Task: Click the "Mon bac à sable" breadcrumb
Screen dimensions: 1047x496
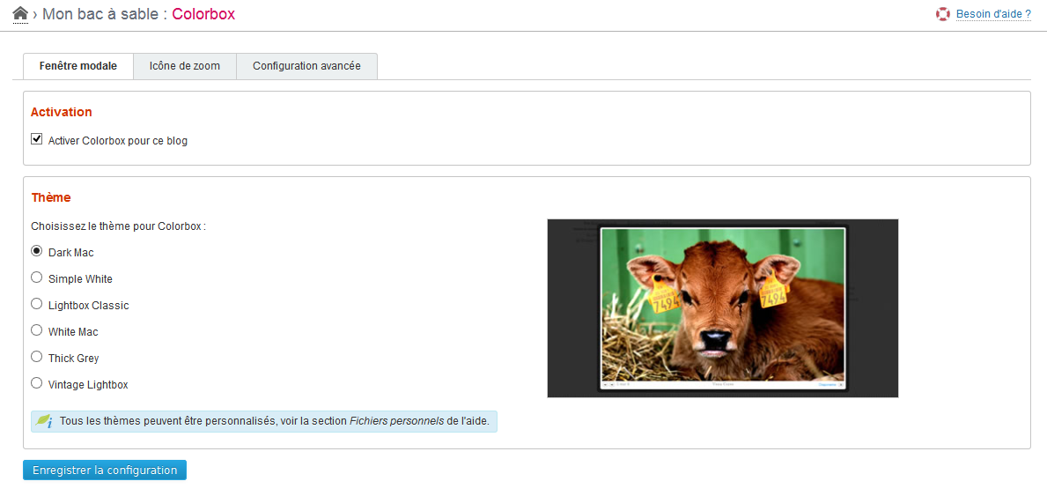Action: click(x=100, y=14)
